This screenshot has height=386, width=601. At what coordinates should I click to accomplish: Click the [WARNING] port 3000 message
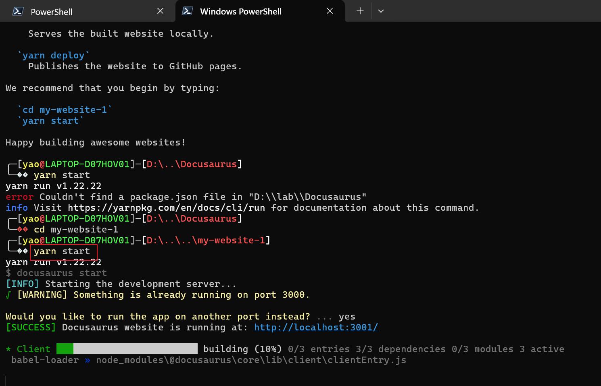click(x=163, y=295)
